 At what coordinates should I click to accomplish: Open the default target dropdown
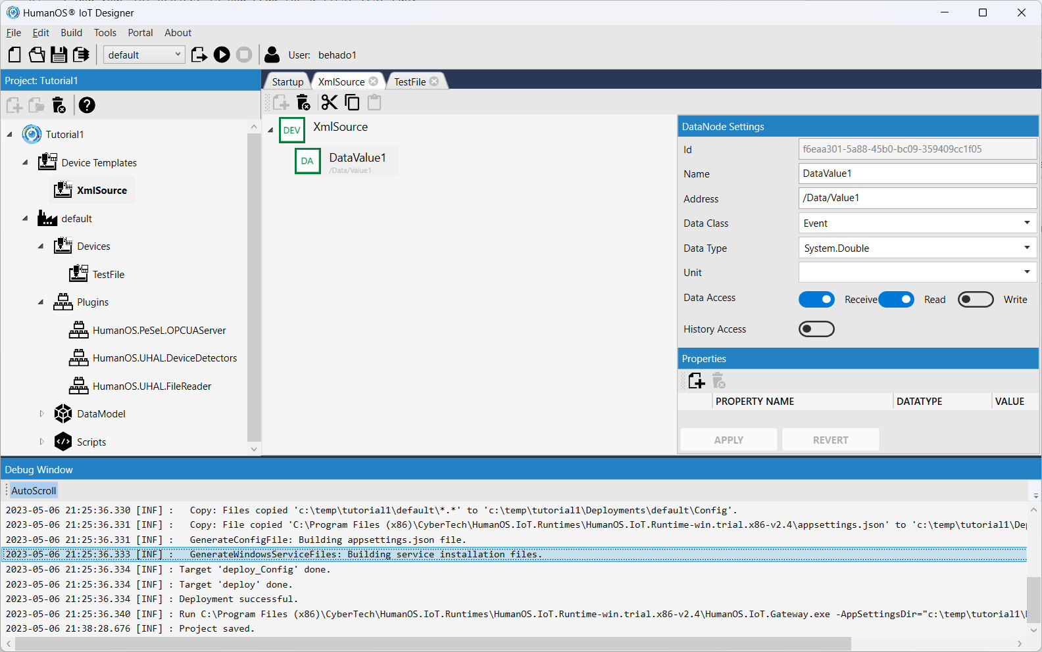pos(144,55)
